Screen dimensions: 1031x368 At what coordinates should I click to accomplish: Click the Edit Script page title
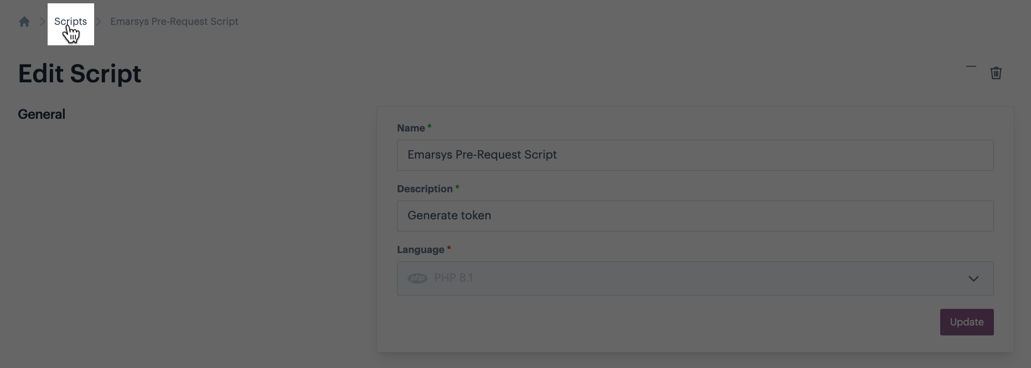click(x=80, y=73)
